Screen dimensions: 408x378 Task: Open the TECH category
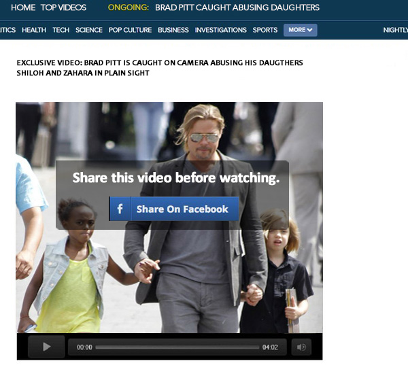point(61,30)
